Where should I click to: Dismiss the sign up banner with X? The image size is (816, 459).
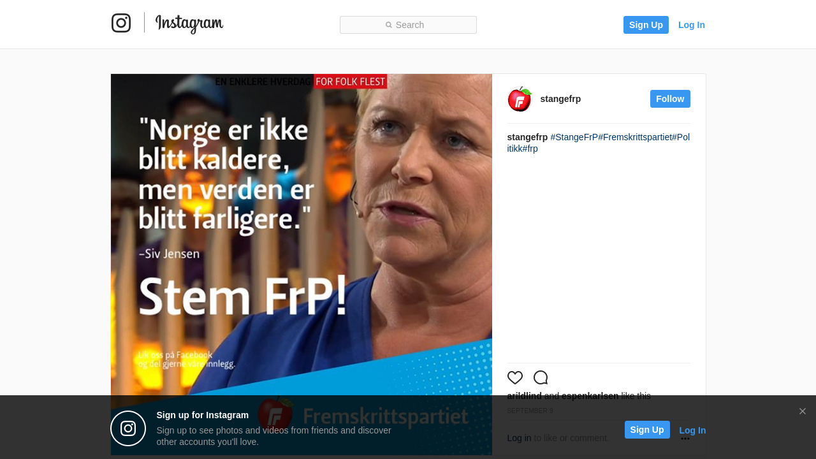tap(803, 411)
